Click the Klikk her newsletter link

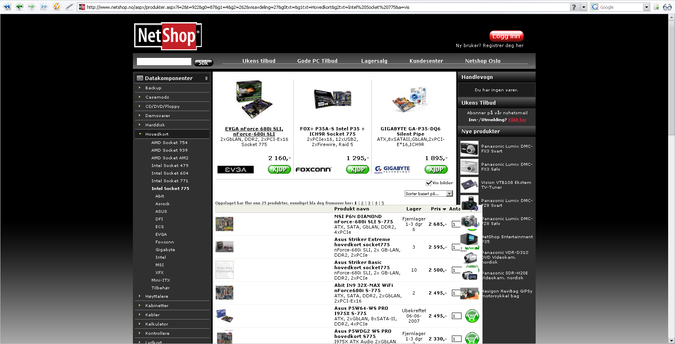pyautogui.click(x=517, y=120)
